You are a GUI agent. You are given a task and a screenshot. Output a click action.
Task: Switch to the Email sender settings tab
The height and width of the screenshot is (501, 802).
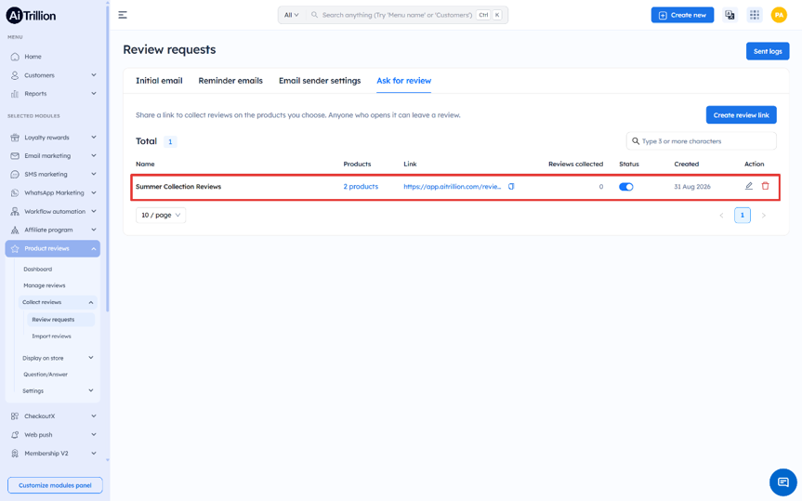(x=320, y=80)
